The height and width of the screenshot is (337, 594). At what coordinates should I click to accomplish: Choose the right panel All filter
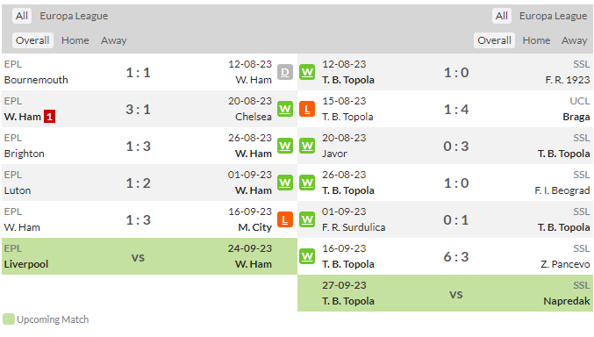[x=502, y=16]
